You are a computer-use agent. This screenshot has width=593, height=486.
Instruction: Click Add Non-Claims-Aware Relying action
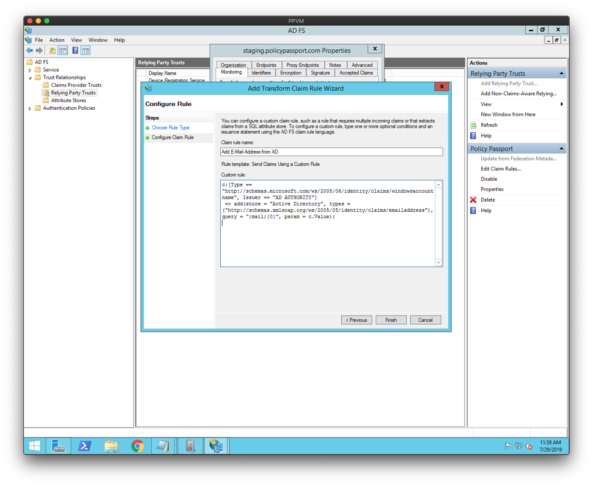(x=518, y=94)
